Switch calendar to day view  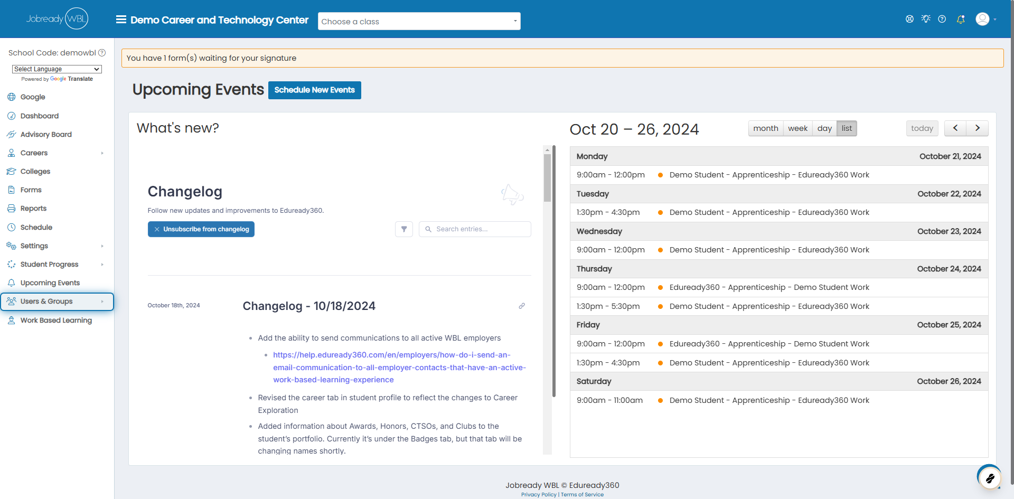coord(824,128)
